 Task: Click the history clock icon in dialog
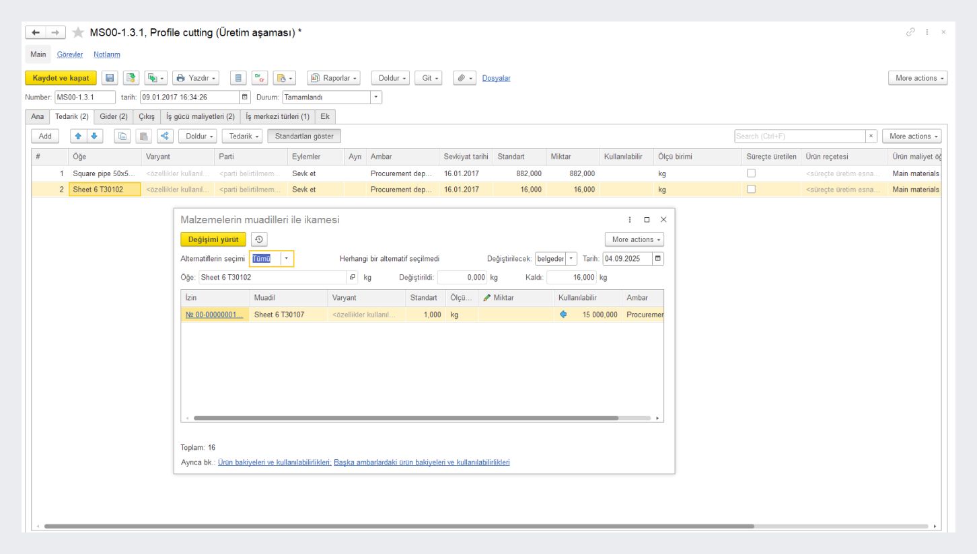(x=259, y=239)
